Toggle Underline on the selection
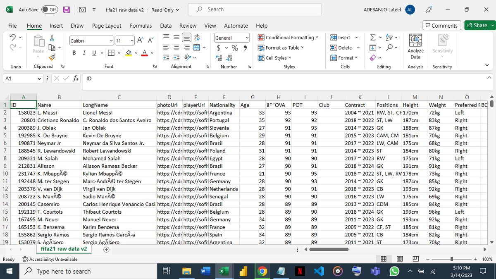 pos(94,53)
